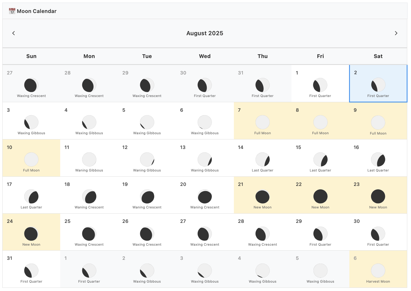Click the Harvest Moon icon on September 6

point(378,271)
